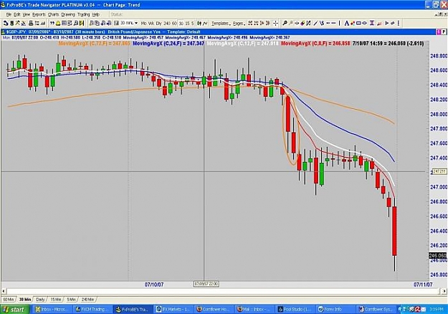Image resolution: width=448 pixels, height=314 pixels.
Task: Open the 30 Min chart tab
Action: [x=25, y=300]
